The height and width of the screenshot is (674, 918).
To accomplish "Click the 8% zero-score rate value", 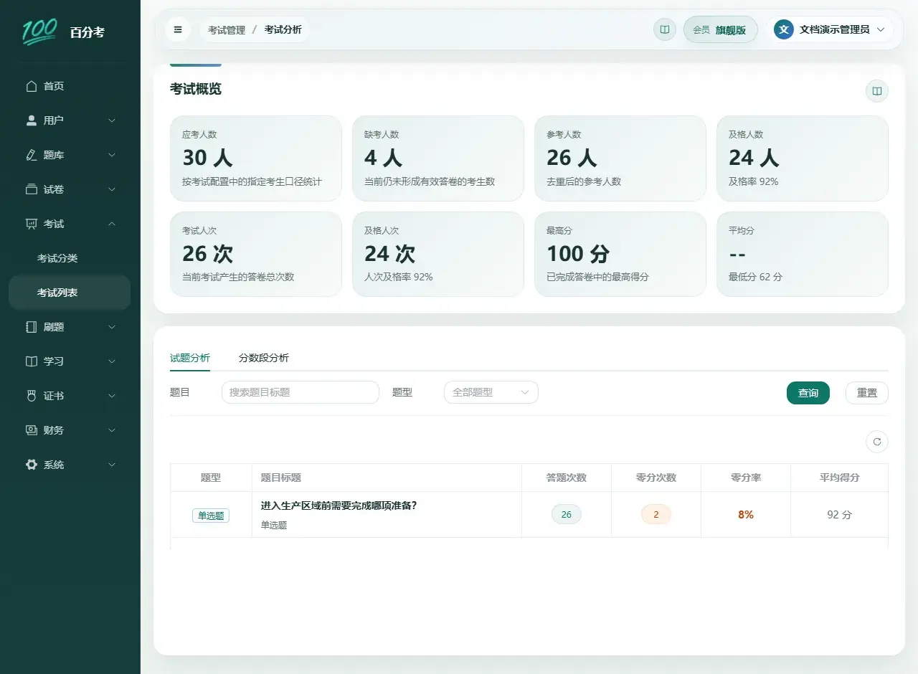I will pos(746,514).
